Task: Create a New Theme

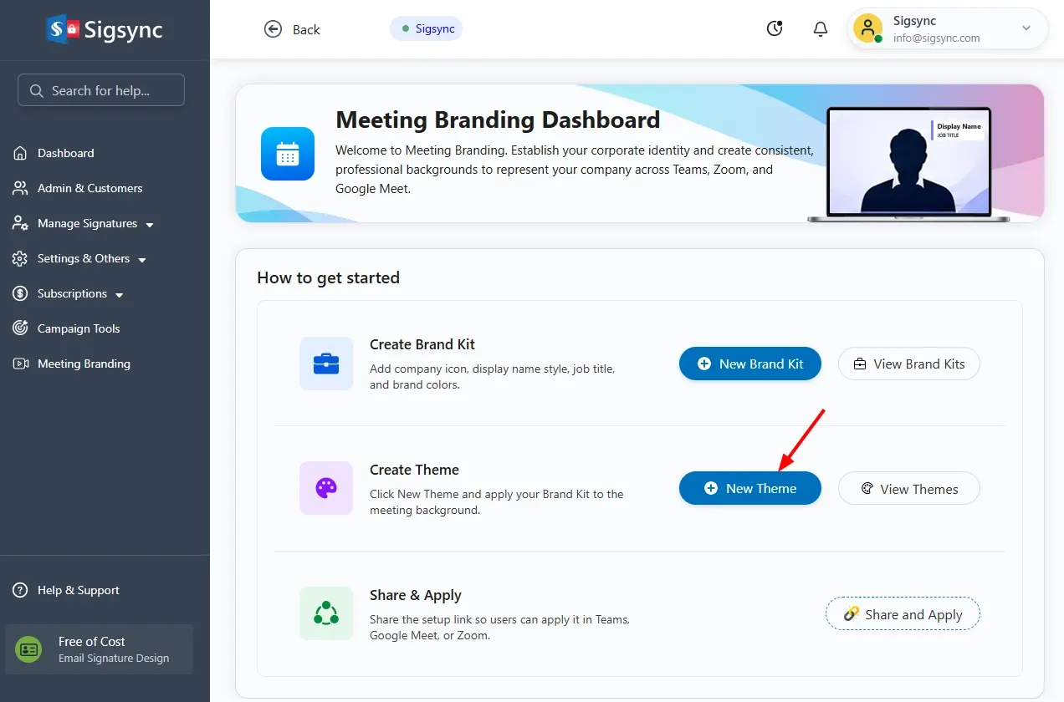Action: click(x=749, y=488)
